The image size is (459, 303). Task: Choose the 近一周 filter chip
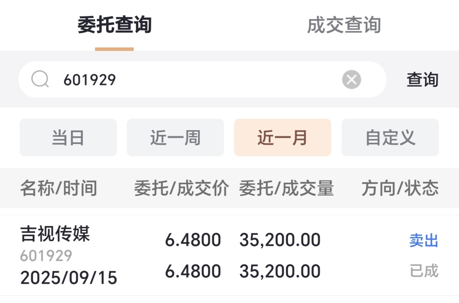(175, 138)
